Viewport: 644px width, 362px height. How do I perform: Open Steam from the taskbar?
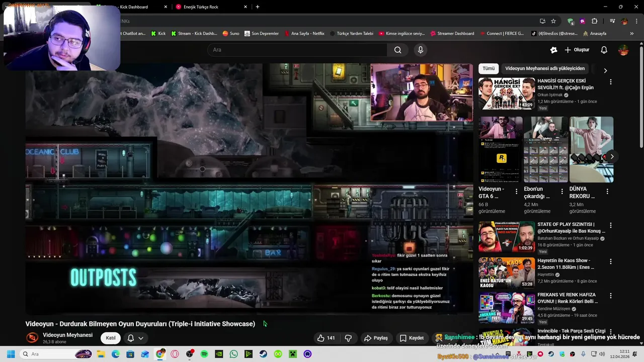pos(263,354)
